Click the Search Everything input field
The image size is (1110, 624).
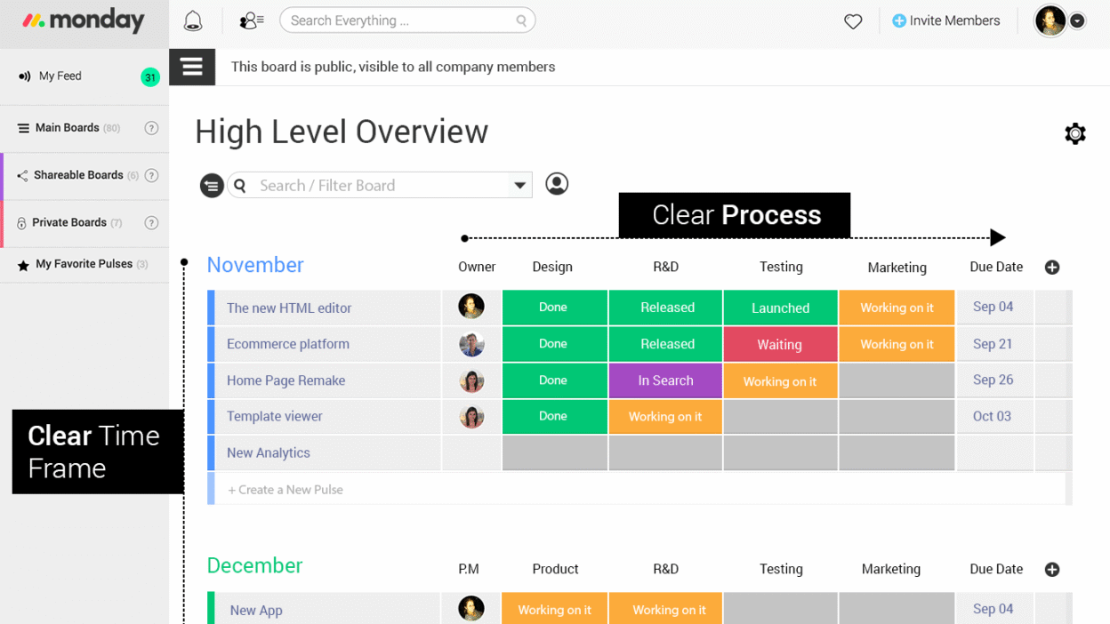400,20
